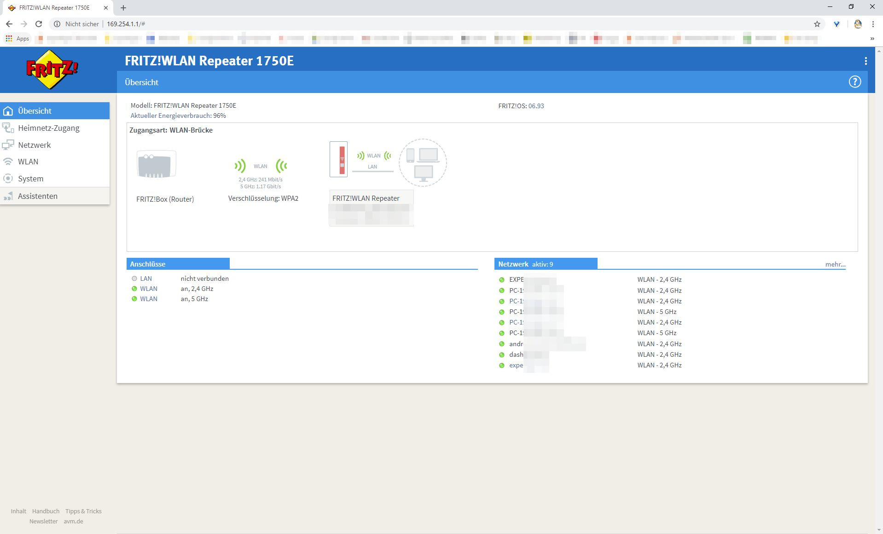Open the three-dot menu in FRITZ header
The image size is (883, 534).
866,61
